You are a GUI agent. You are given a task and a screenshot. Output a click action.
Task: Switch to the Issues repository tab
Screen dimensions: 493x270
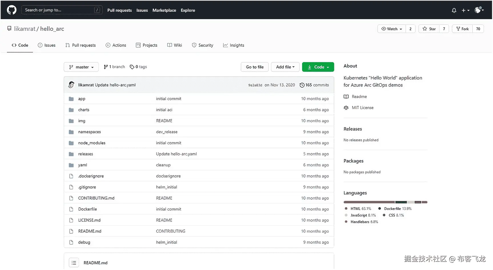[x=47, y=45]
